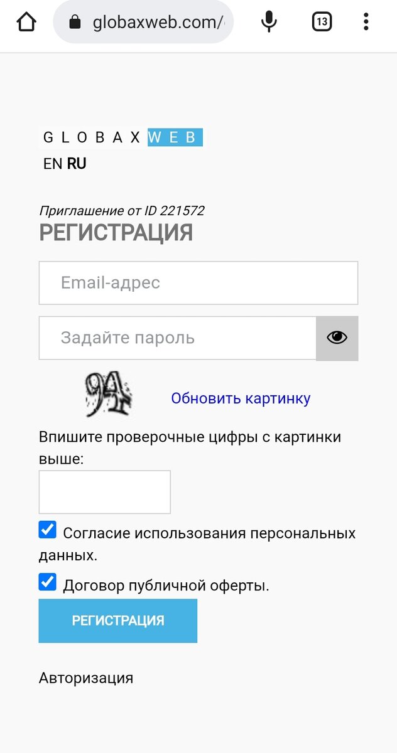Open the 'Авторизация' login link
Screen dimensions: 397x753
pyautogui.click(x=86, y=678)
